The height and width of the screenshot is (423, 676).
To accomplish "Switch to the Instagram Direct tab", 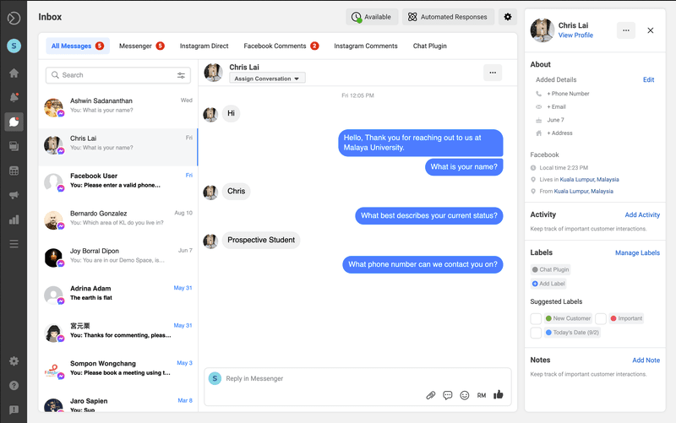I will pyautogui.click(x=204, y=46).
